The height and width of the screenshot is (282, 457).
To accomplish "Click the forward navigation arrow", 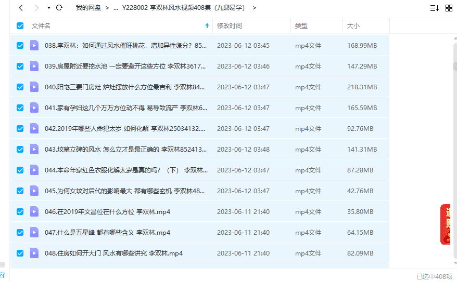I will (36, 8).
